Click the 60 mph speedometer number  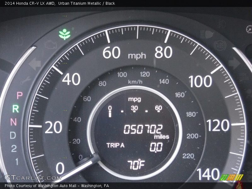pos(112,53)
